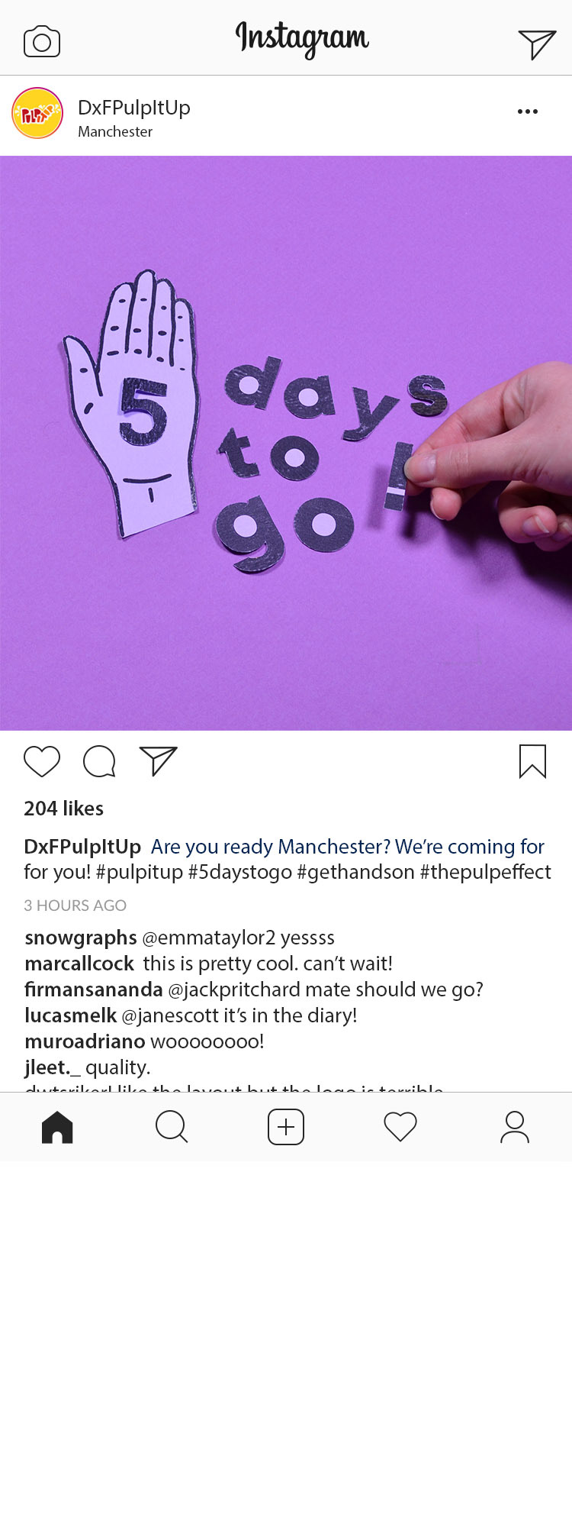The height and width of the screenshot is (1527, 572).
Task: Tap the comment speech bubble icon
Action: [x=99, y=762]
